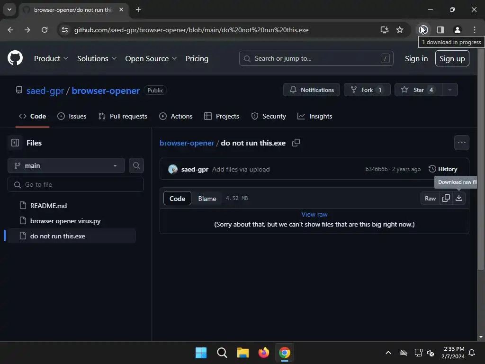The height and width of the screenshot is (364, 485).
Task: Click saed-gpr avatar in commit bar
Action: (173, 169)
